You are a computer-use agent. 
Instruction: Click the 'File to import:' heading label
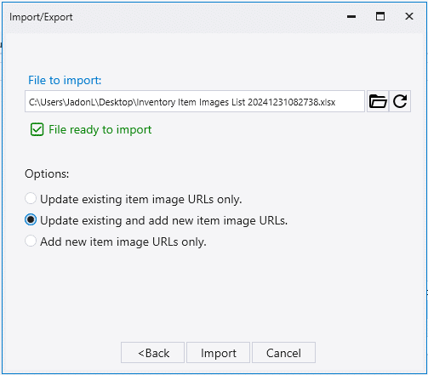[x=65, y=81]
